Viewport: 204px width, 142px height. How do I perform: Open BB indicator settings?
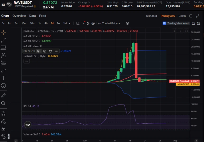click(x=45, y=51)
